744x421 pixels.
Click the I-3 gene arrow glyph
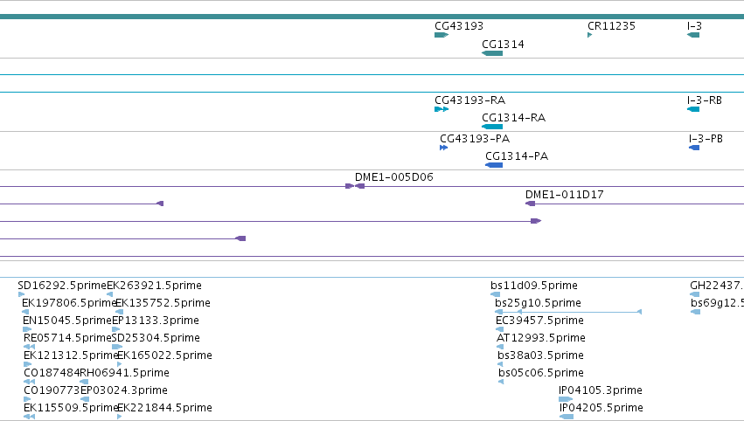point(693,35)
